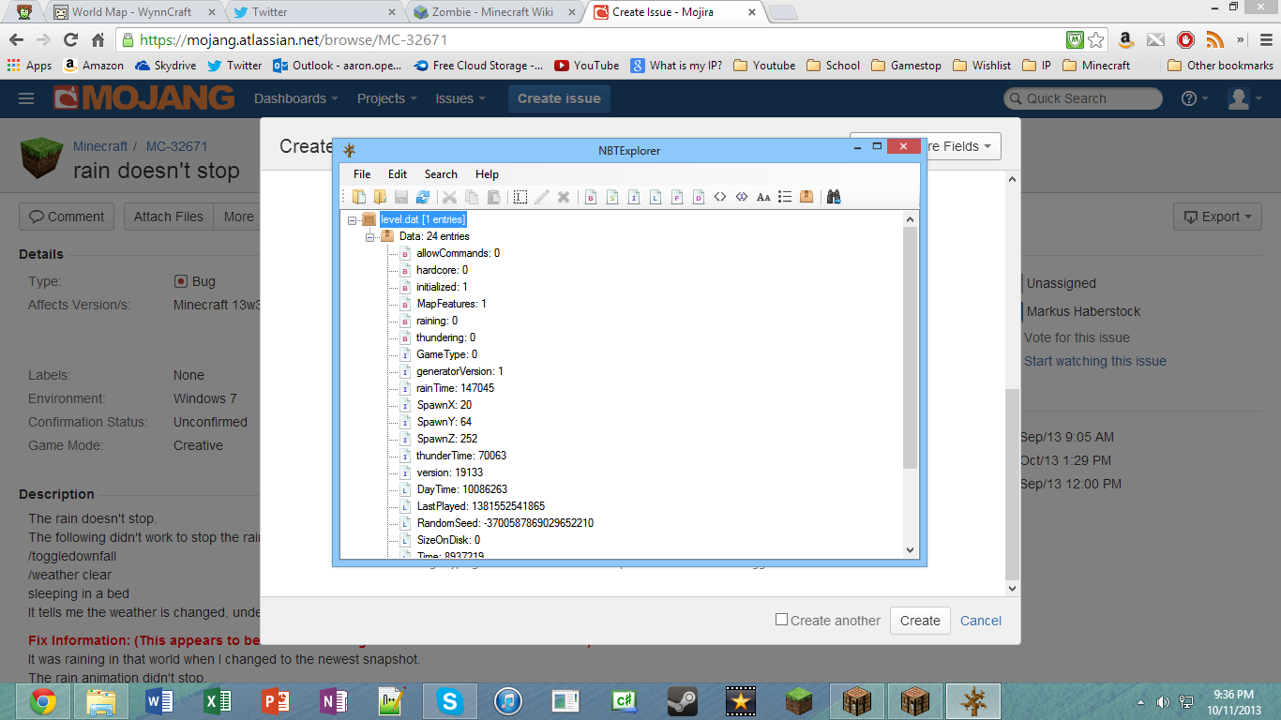Cancel the Create Issue dialog

click(981, 621)
